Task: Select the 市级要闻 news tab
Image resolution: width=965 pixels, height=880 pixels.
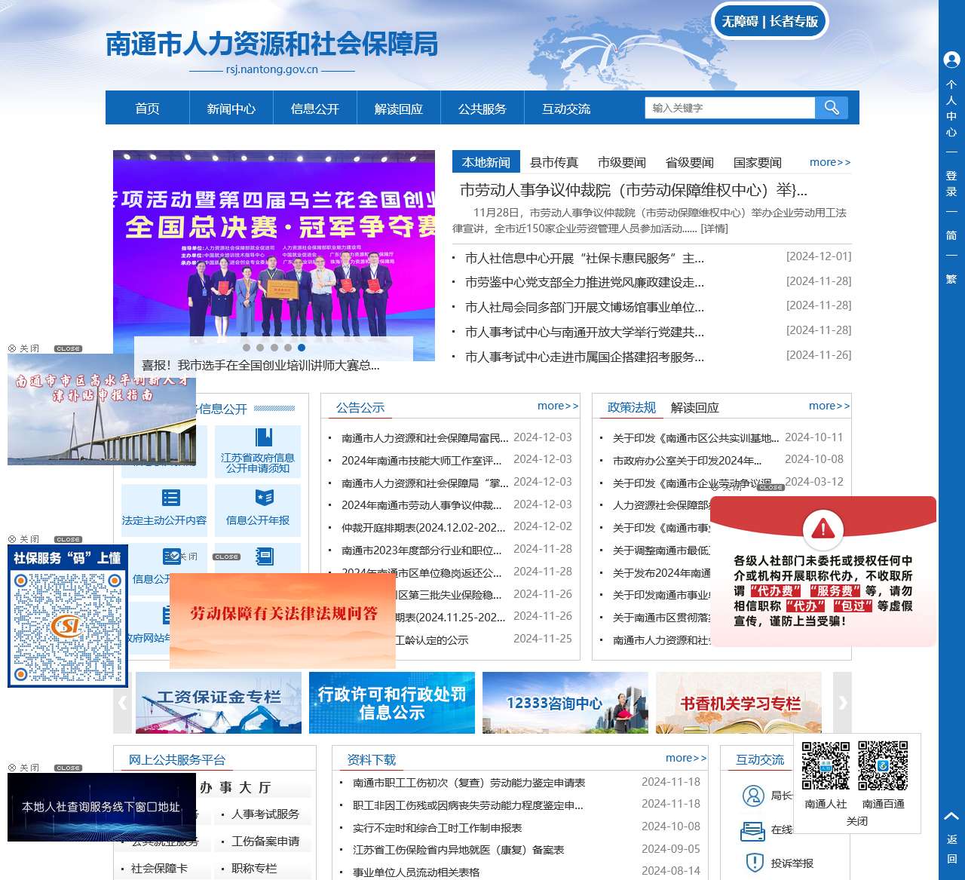Action: pyautogui.click(x=622, y=162)
